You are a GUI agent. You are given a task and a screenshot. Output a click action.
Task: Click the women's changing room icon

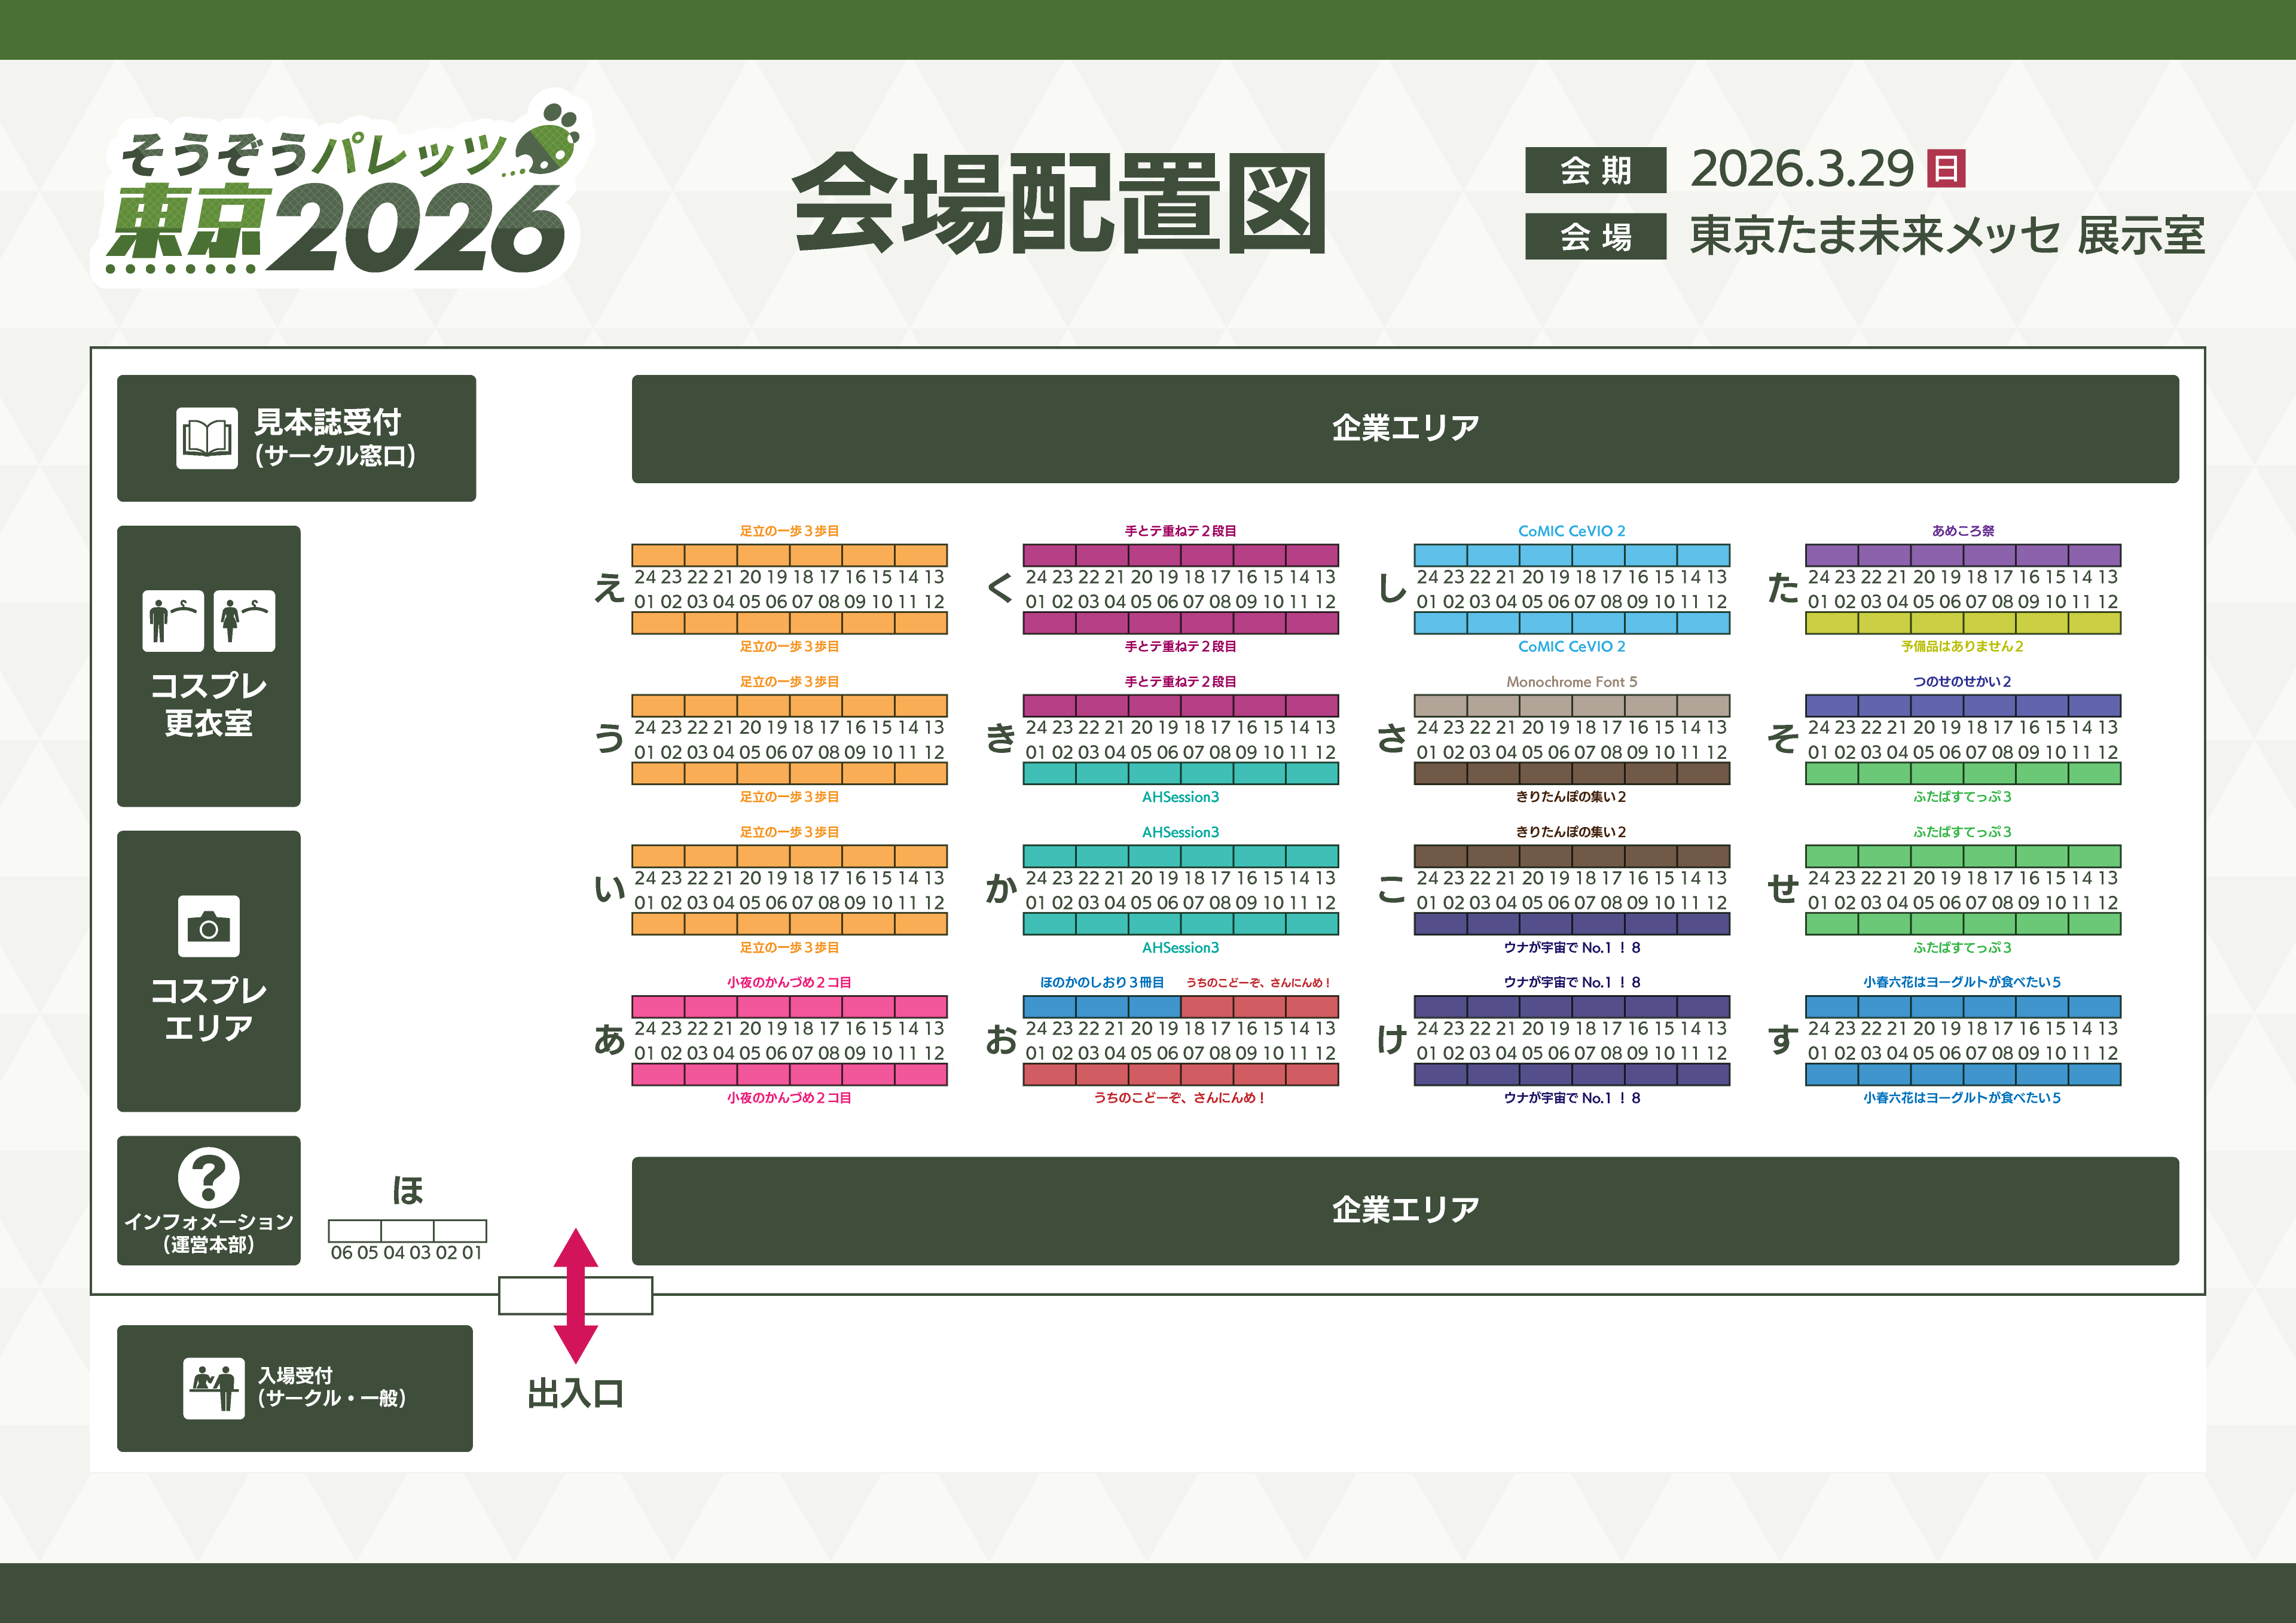pyautogui.click(x=244, y=621)
